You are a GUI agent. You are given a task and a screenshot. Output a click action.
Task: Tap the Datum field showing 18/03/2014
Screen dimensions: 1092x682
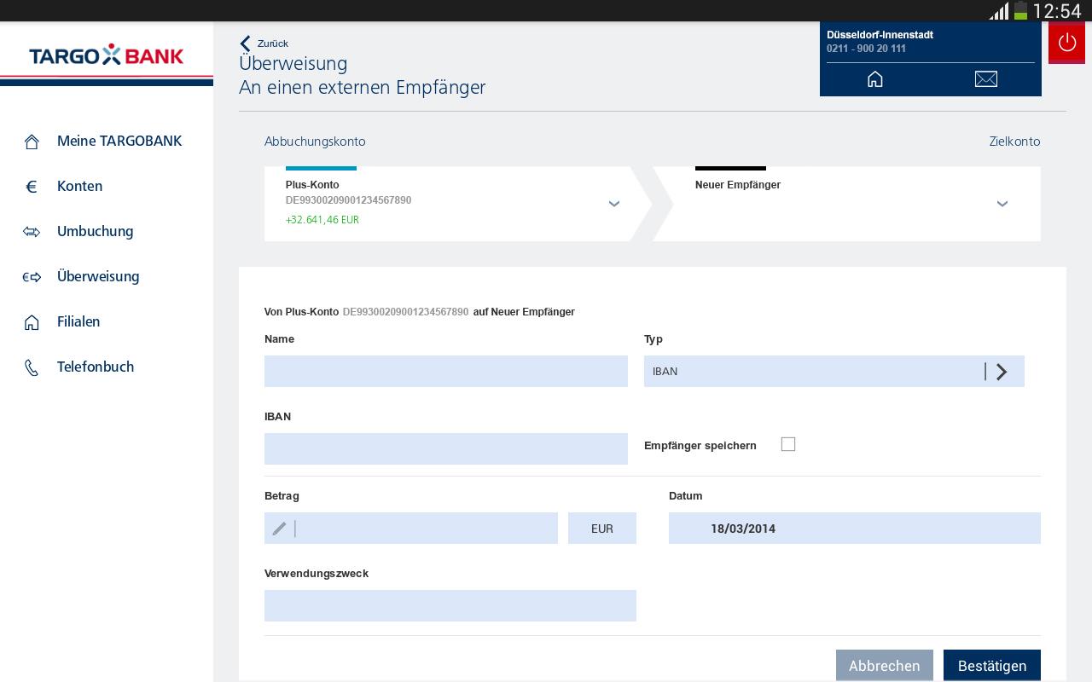pos(854,529)
